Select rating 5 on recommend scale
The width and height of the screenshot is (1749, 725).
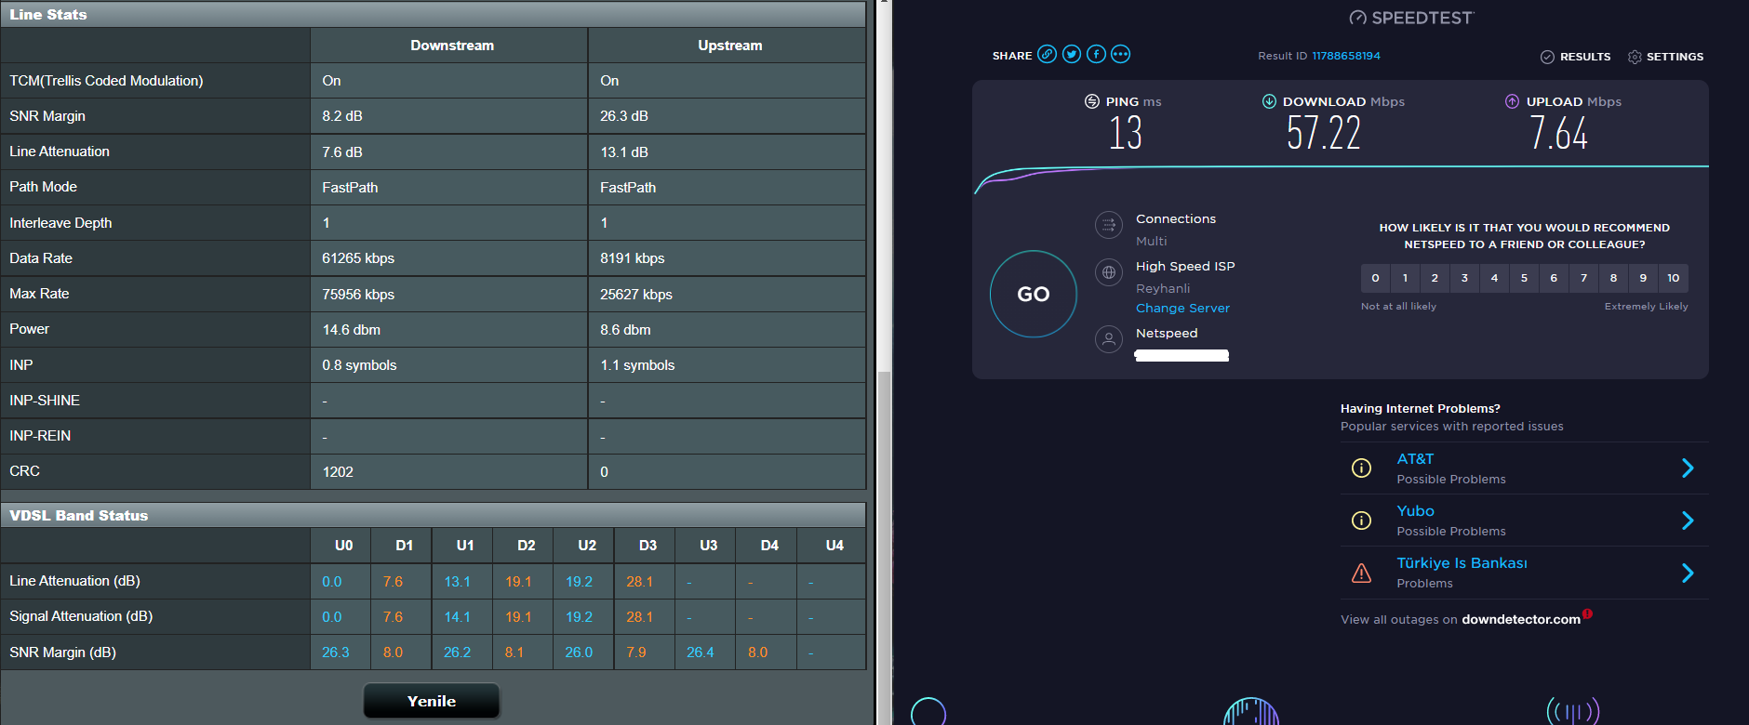(x=1524, y=278)
